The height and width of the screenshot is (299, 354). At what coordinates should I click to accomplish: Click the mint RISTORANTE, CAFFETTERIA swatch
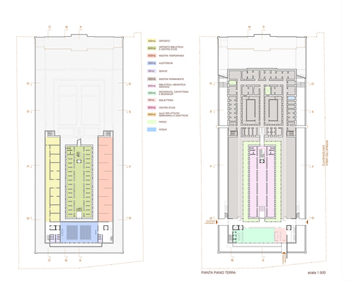152,93
